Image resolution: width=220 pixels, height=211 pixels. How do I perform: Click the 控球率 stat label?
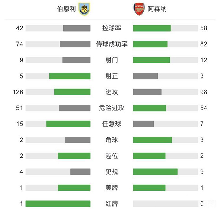(x=112, y=28)
